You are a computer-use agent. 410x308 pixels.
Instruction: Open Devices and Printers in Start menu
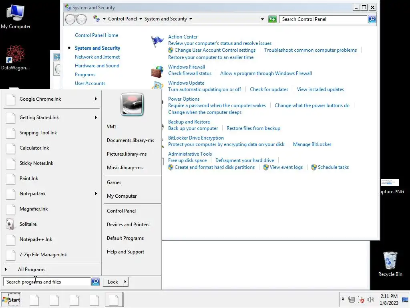(128, 225)
